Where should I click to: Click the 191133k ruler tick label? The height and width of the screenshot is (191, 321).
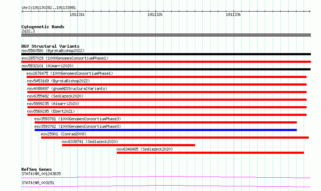[233, 14]
